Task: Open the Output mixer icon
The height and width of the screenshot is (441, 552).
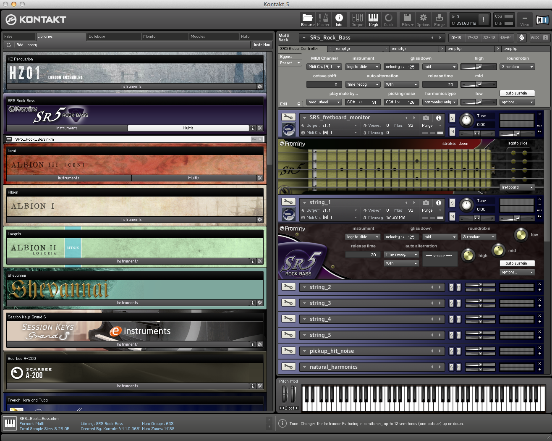Action: click(x=358, y=20)
